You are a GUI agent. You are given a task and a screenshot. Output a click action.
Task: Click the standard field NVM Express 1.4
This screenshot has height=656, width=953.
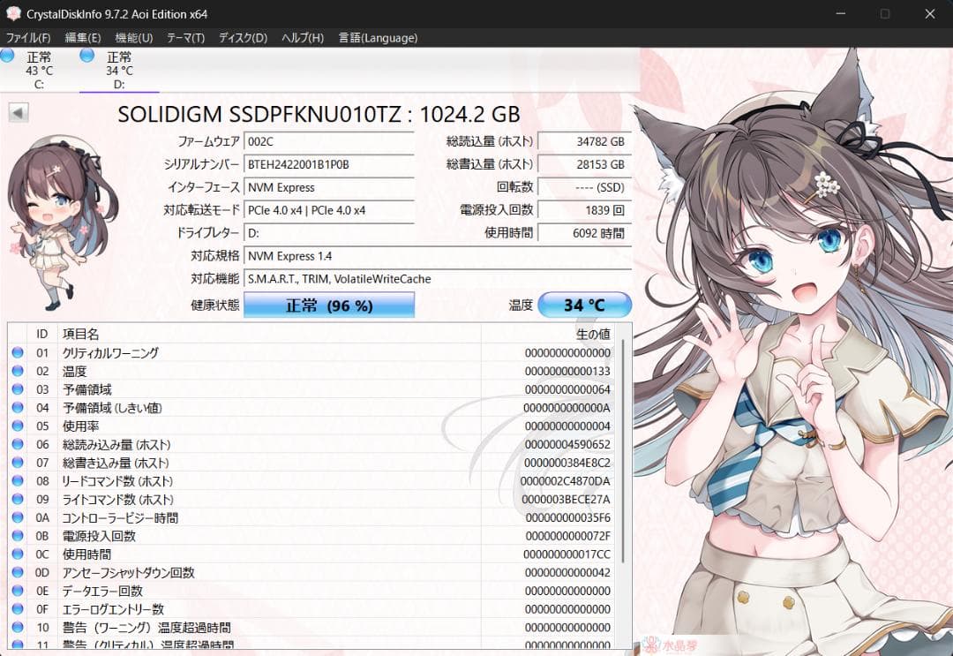click(x=438, y=256)
